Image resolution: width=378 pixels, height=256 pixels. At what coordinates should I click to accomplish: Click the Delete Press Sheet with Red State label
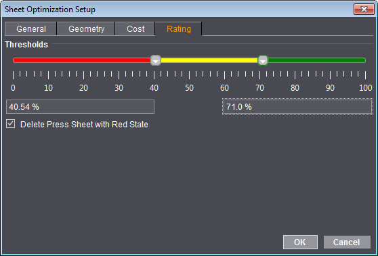tap(84, 125)
